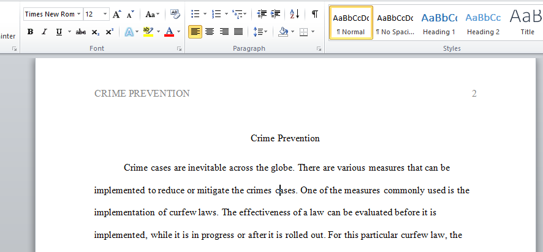543x252 pixels.
Task: Apply superscript formatting
Action: [x=110, y=32]
